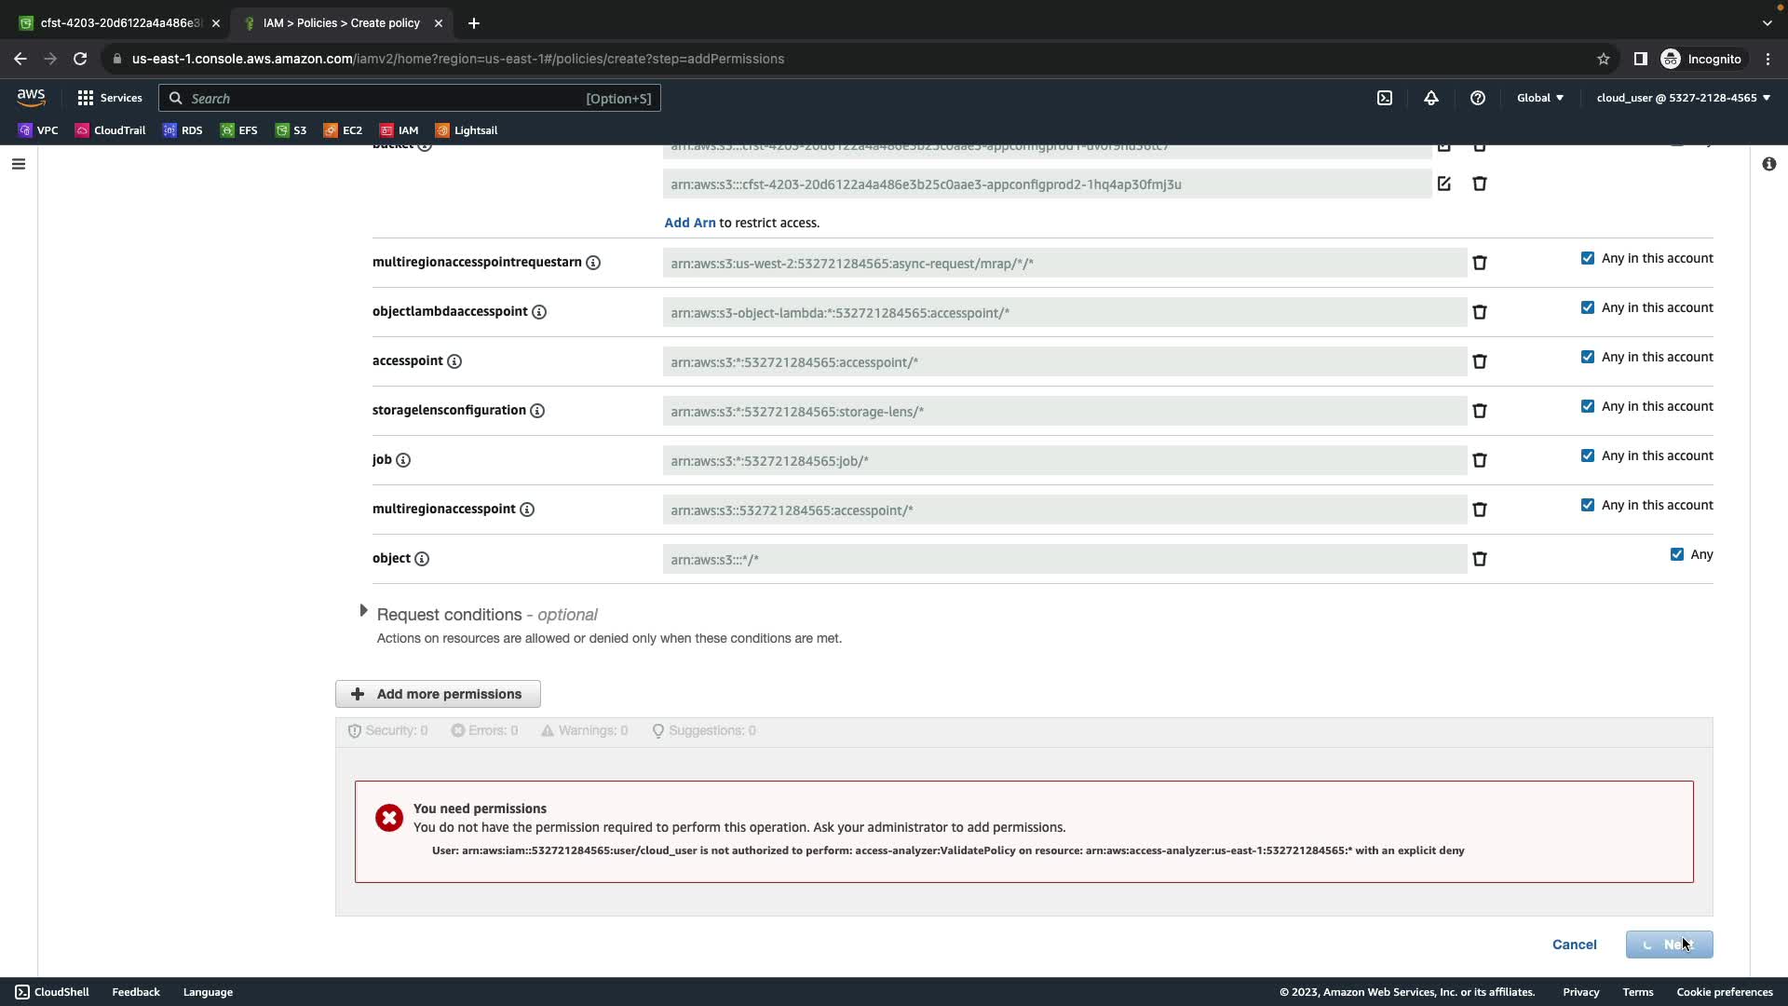Image resolution: width=1788 pixels, height=1006 pixels.
Task: Open AWS support help icon
Action: (1477, 98)
